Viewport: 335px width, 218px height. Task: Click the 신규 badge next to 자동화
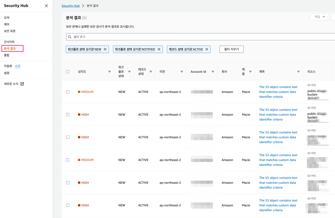pyautogui.click(x=18, y=66)
